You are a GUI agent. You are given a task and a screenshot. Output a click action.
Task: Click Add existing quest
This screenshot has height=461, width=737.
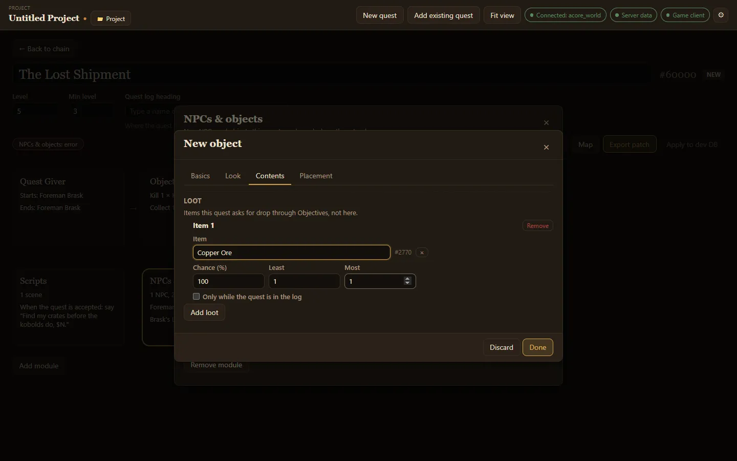[443, 15]
